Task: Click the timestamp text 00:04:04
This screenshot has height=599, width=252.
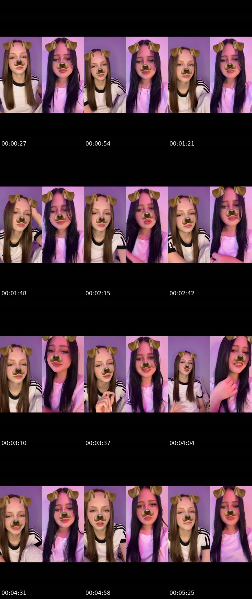Action: [x=182, y=443]
